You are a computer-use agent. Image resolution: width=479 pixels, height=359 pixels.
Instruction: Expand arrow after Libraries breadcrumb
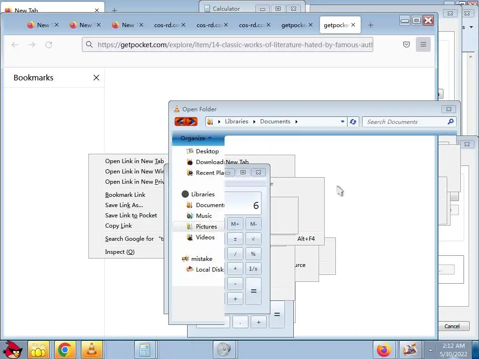(x=254, y=122)
